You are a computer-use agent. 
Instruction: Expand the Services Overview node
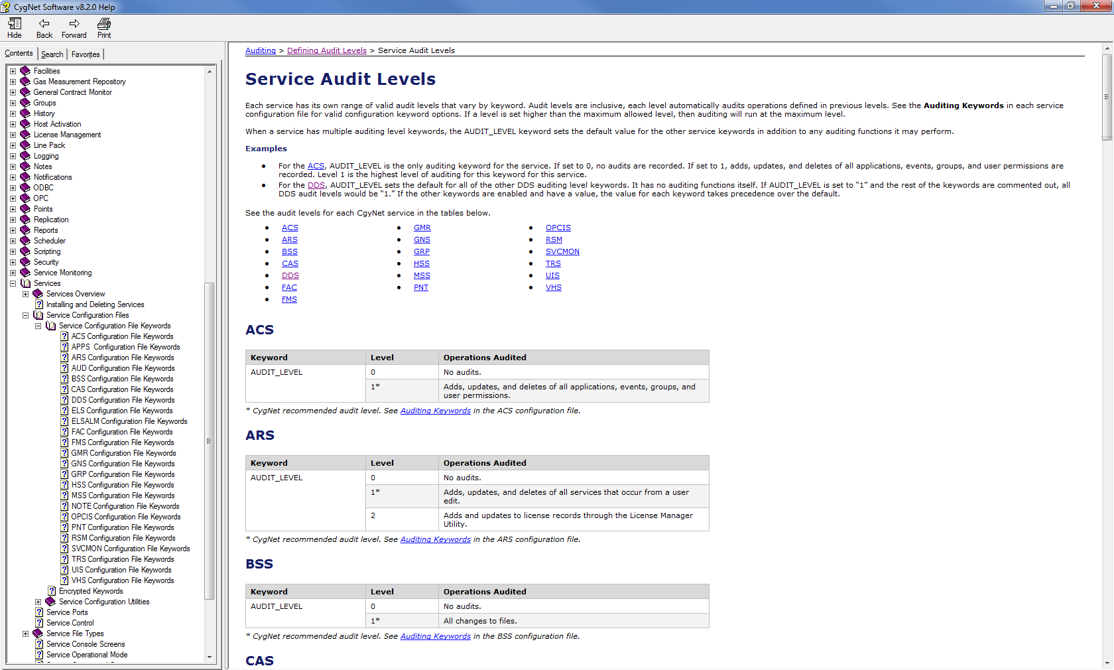(25, 294)
